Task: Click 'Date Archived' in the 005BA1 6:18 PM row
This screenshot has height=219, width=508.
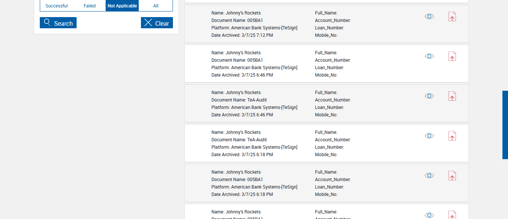Action: click(242, 194)
